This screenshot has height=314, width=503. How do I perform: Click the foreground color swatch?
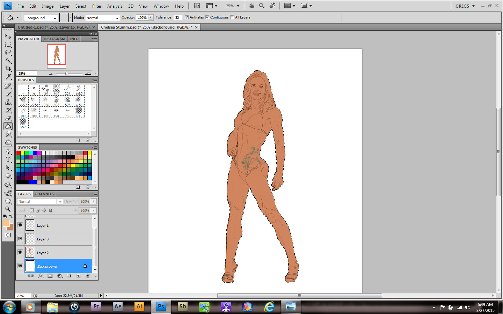coord(6,223)
